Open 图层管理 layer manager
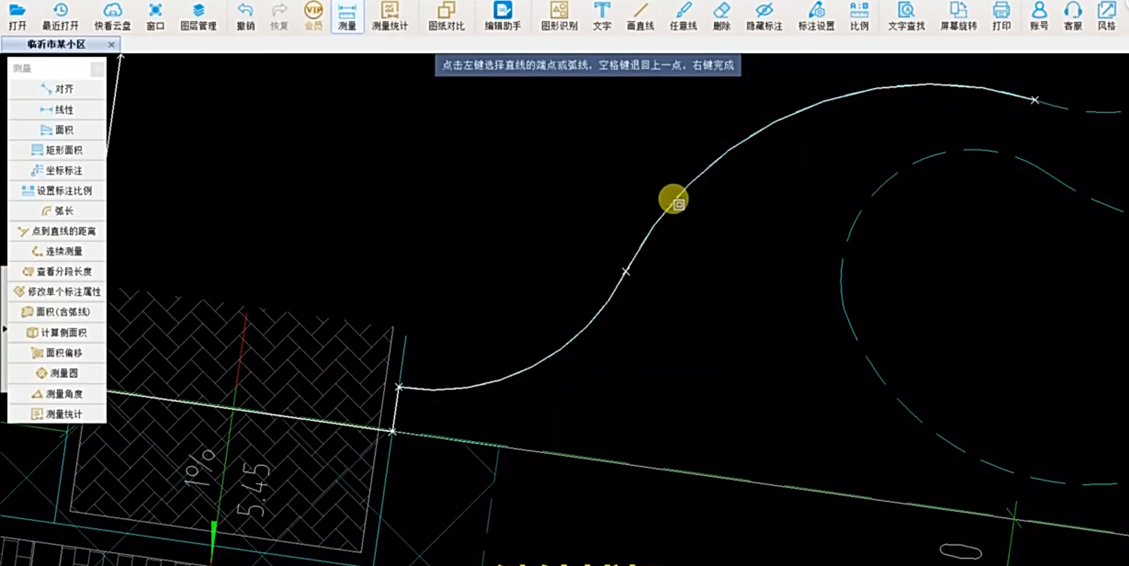Image resolution: width=1129 pixels, height=566 pixels. 198,17
